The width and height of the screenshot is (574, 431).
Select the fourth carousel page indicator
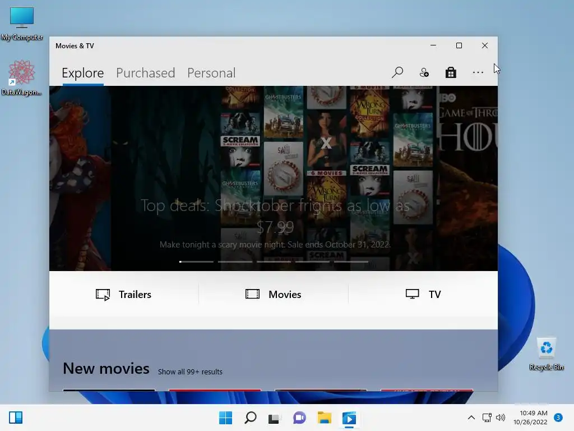312,262
